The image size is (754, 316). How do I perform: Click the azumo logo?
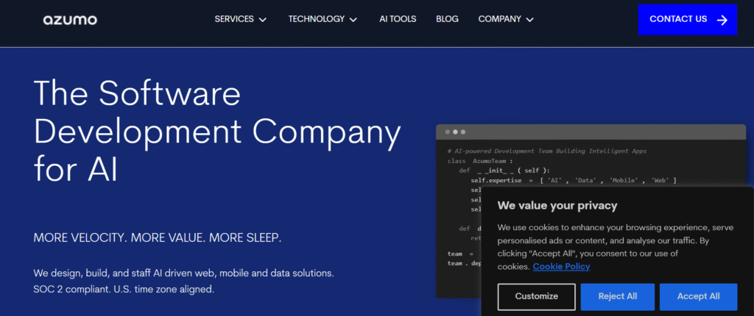(x=70, y=20)
